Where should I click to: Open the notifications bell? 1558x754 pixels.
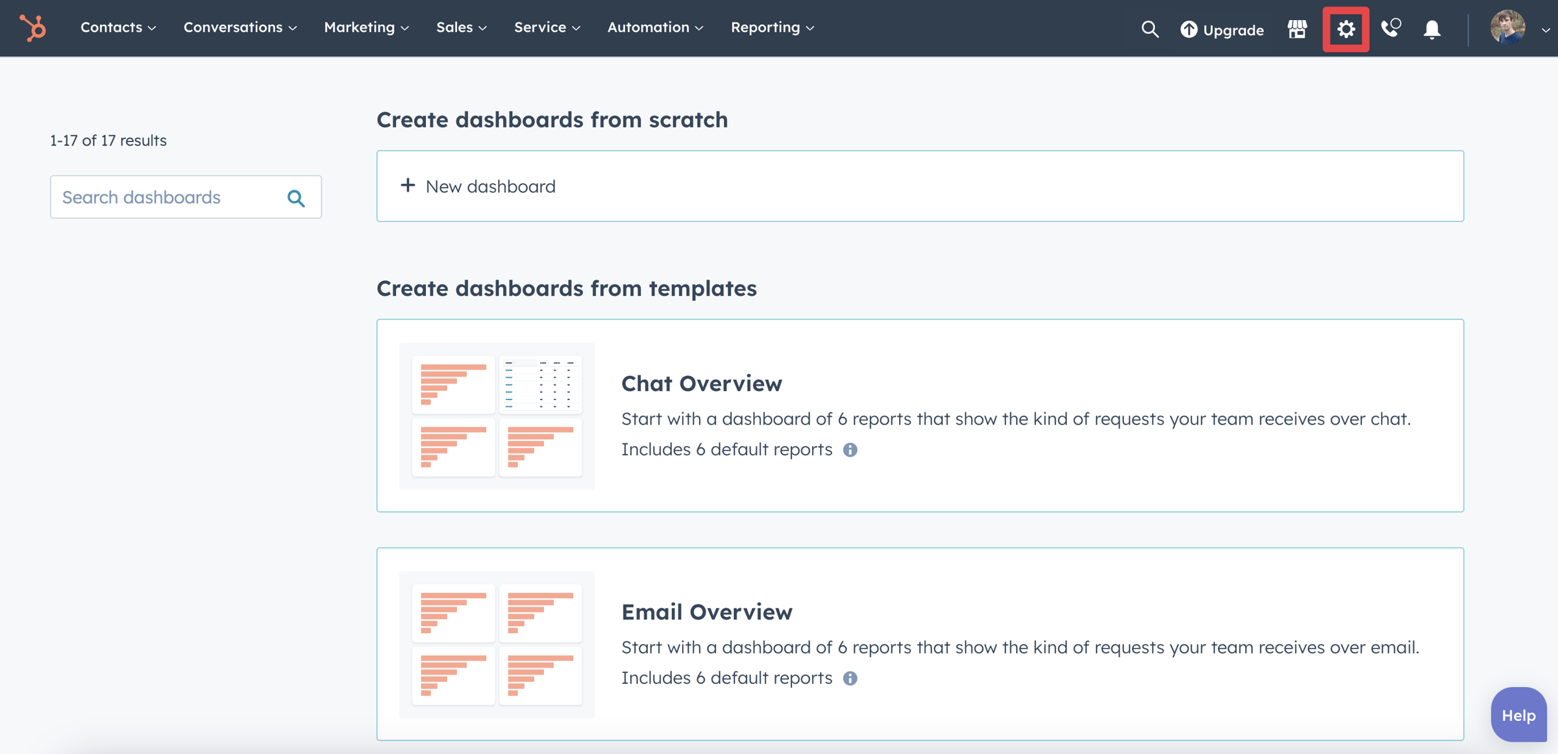coord(1432,29)
